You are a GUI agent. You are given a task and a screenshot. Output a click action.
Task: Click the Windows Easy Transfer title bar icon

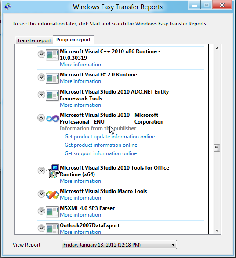(x=7, y=7)
